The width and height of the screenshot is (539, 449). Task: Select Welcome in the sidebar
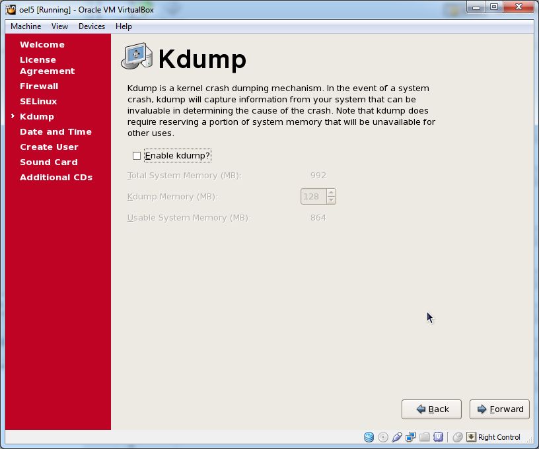tap(42, 45)
